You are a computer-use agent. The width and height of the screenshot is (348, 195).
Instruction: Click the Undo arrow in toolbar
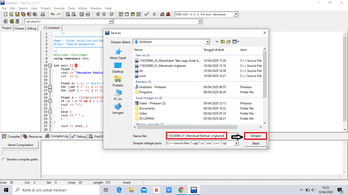[x=52, y=14]
